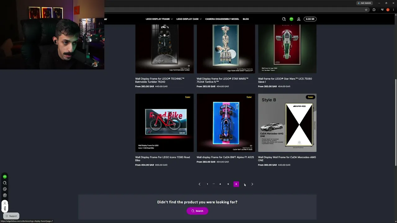Click the TOP back-to-top button

click(5, 207)
